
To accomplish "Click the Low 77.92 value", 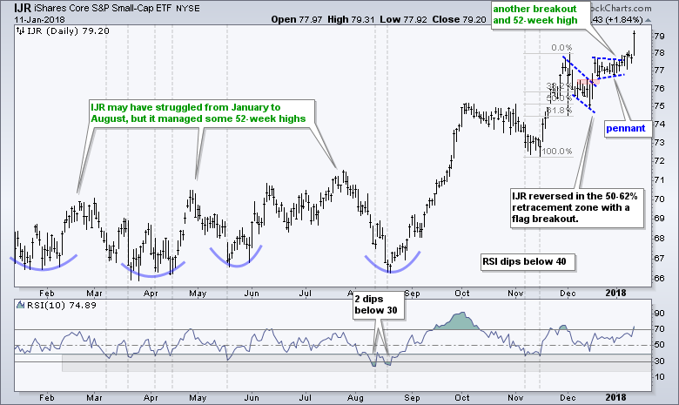I will coord(404,19).
